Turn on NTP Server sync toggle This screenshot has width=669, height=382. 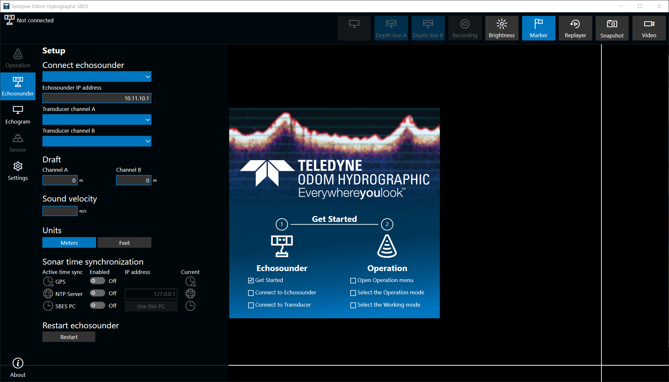pyautogui.click(x=97, y=293)
